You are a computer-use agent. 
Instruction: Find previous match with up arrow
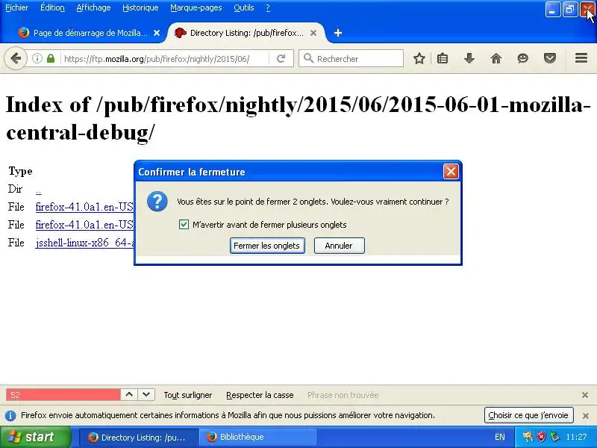pyautogui.click(x=129, y=395)
